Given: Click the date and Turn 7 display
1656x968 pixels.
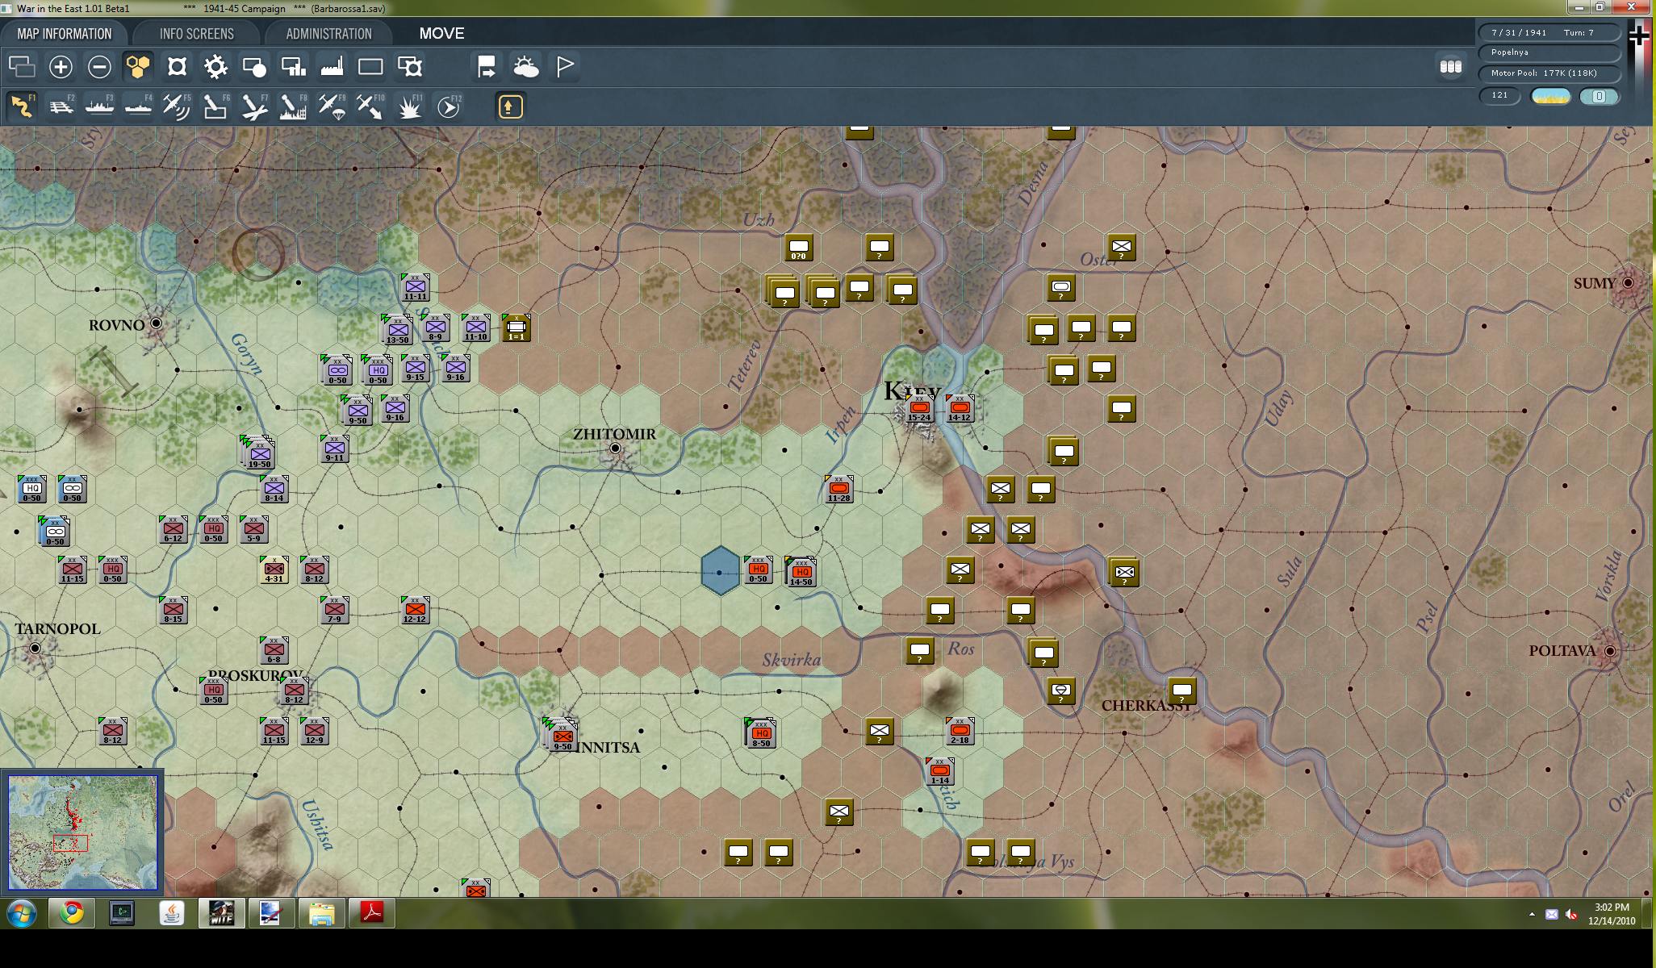Looking at the screenshot, I should pos(1549,33).
